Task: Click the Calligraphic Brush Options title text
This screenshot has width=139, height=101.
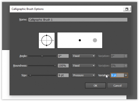Action: (x=27, y=9)
